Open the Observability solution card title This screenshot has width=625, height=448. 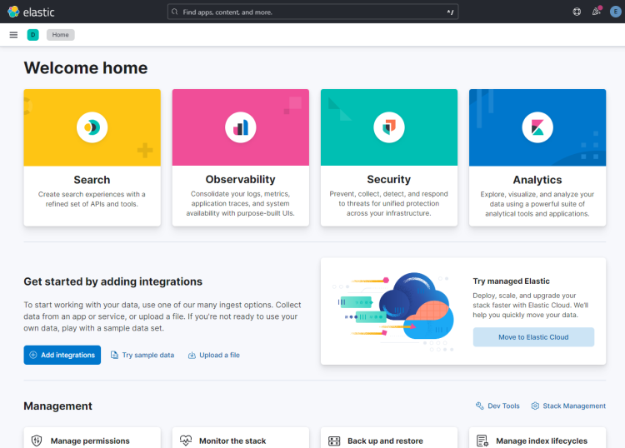(x=241, y=179)
